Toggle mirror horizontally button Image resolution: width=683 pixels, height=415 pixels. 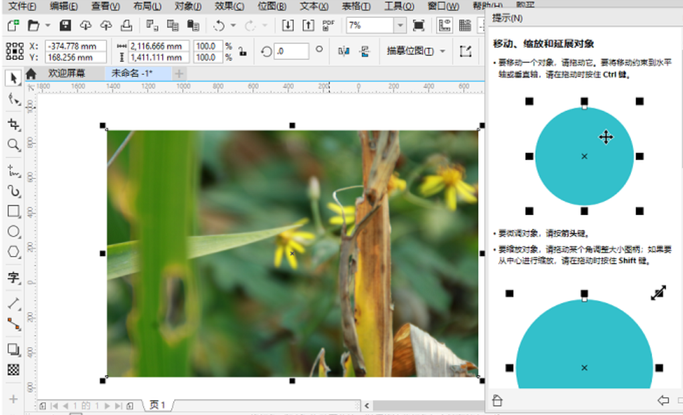point(344,51)
